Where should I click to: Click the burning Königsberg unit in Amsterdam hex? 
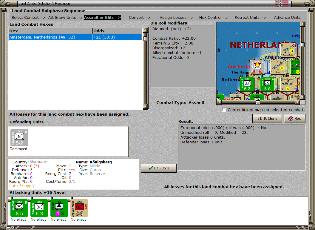pos(257,67)
